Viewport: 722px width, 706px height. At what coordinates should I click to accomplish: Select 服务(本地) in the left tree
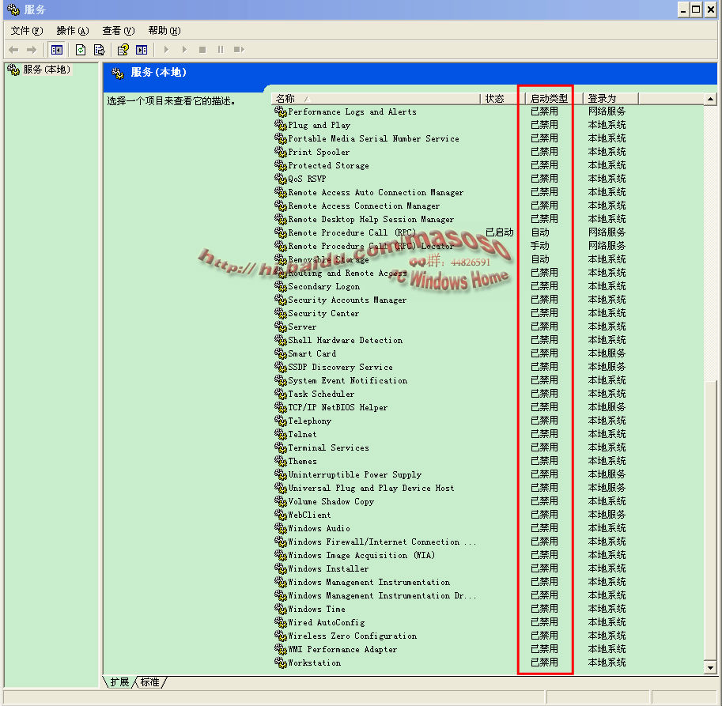coord(46,70)
